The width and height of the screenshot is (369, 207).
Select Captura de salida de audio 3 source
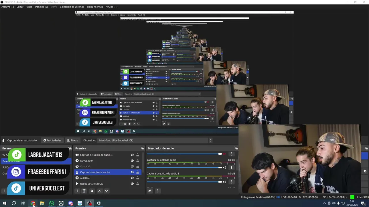108,155
